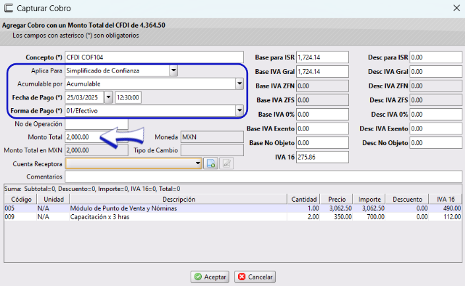Click the Cantidad column header
The image size is (465, 286).
pos(303,199)
